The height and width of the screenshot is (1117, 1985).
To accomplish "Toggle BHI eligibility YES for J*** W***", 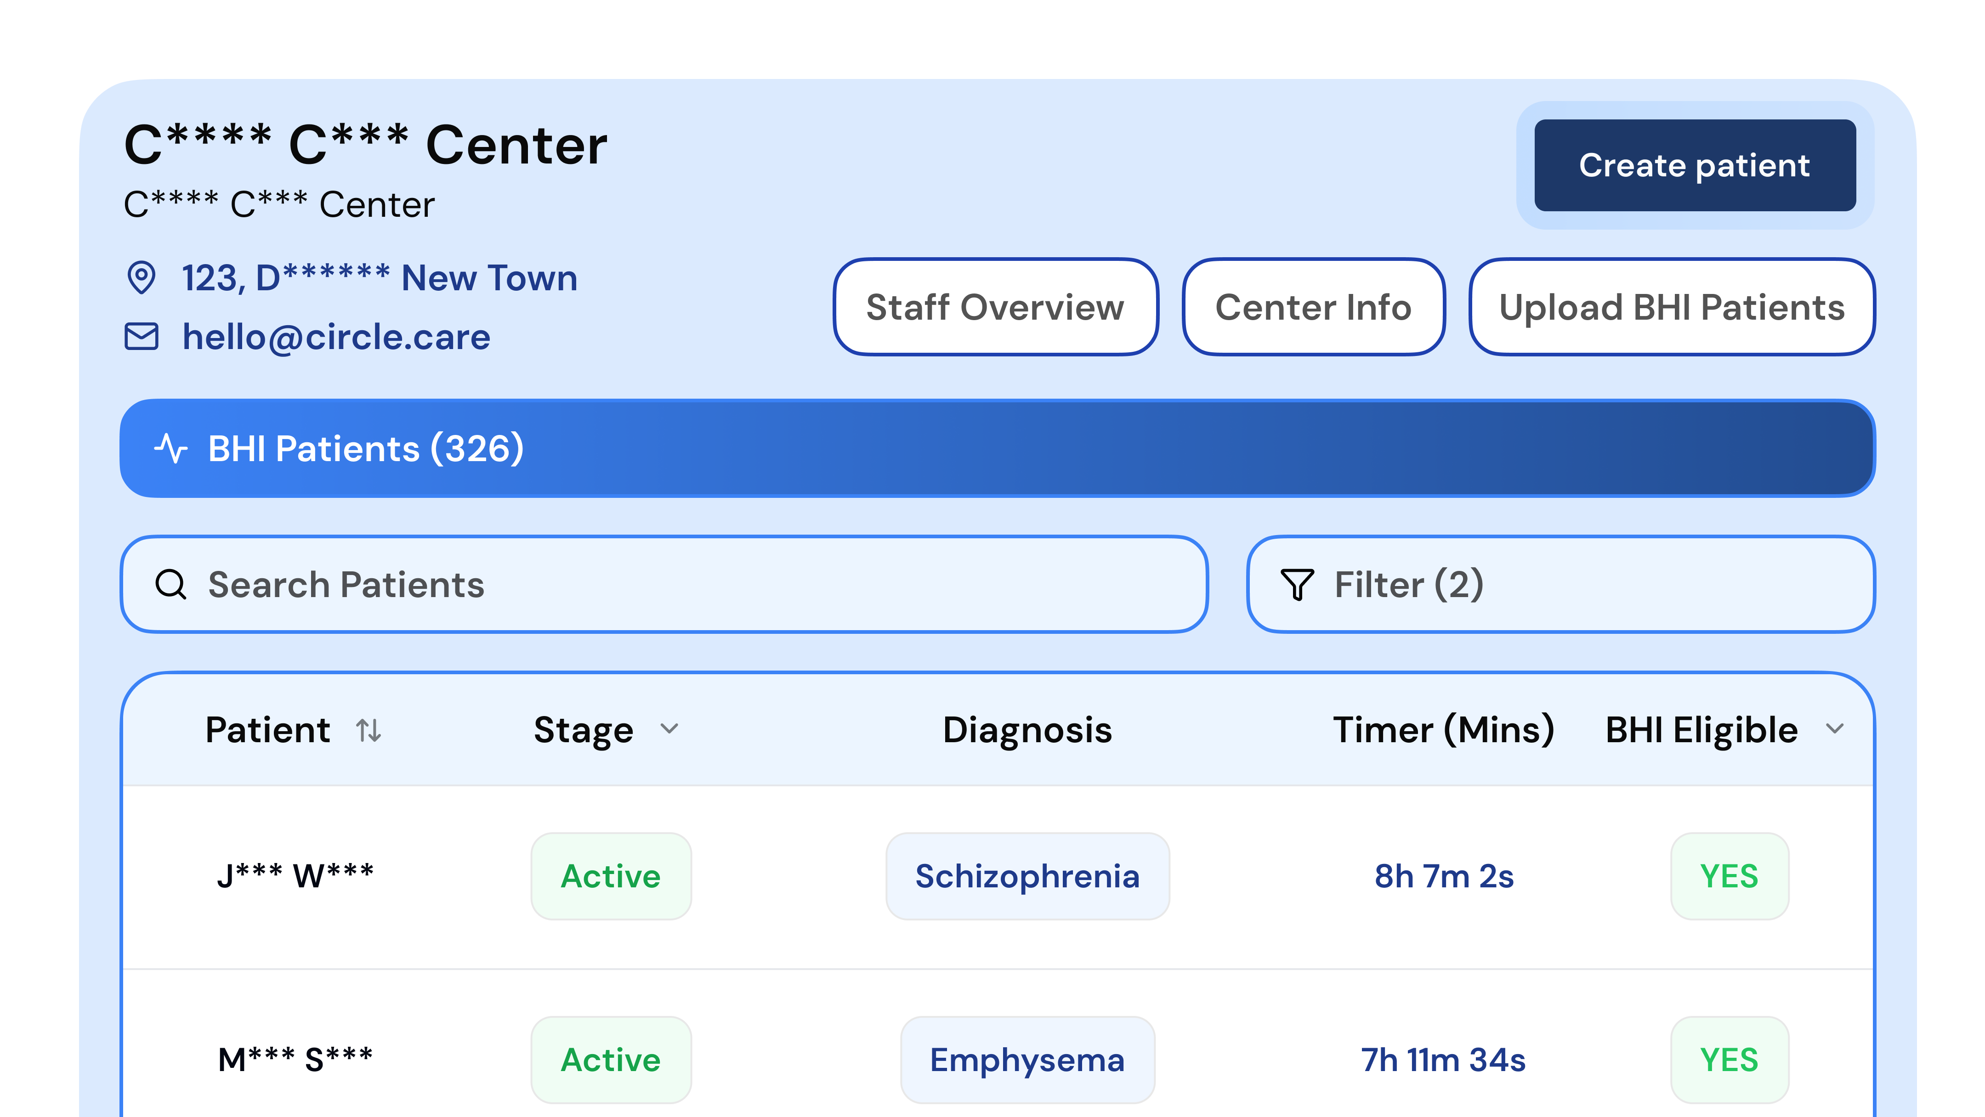I will pyautogui.click(x=1730, y=876).
